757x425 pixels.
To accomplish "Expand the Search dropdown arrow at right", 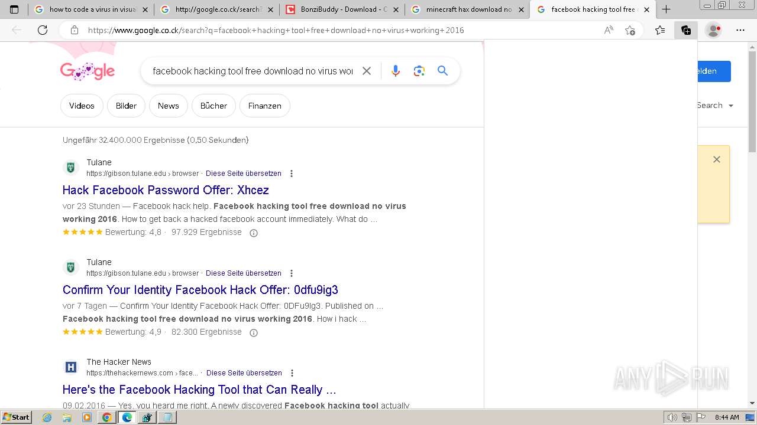I will [x=731, y=106].
